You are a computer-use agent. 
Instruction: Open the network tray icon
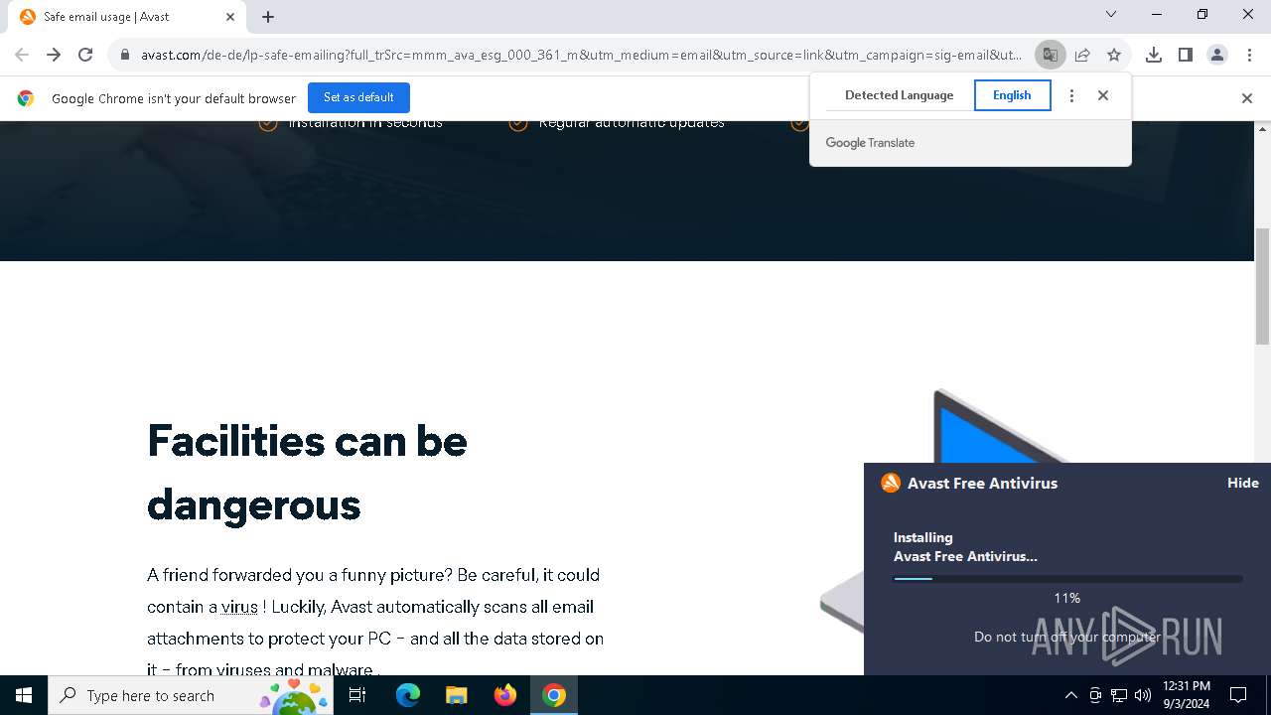click(1119, 695)
